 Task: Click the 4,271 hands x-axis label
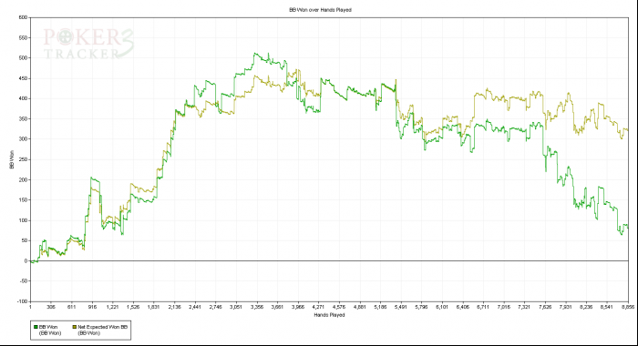[318, 307]
